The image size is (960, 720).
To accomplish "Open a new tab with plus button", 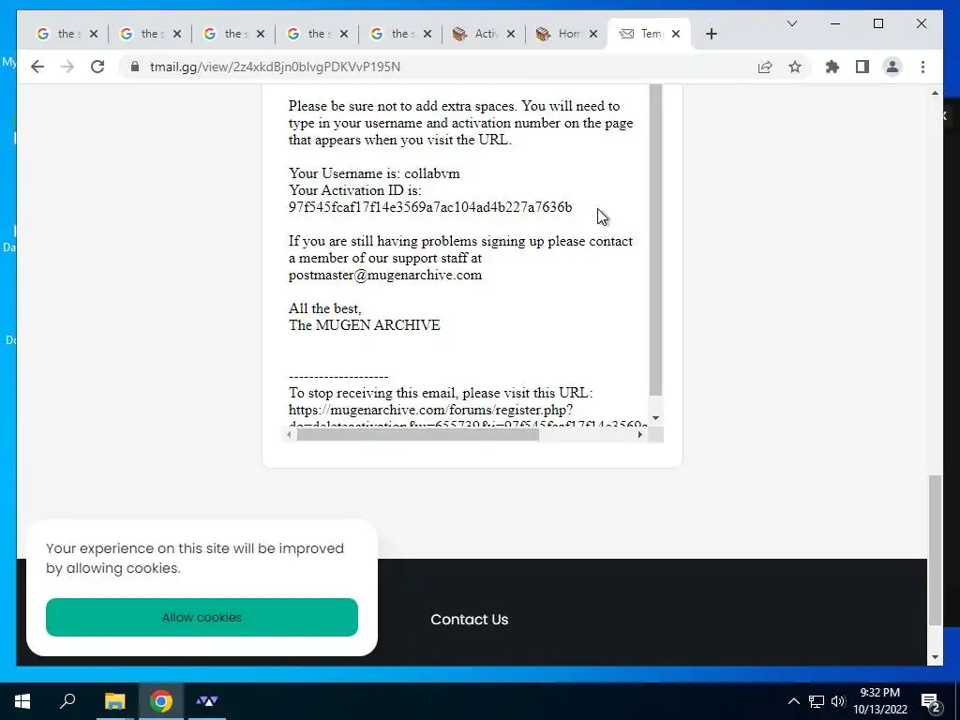I will (x=711, y=35).
